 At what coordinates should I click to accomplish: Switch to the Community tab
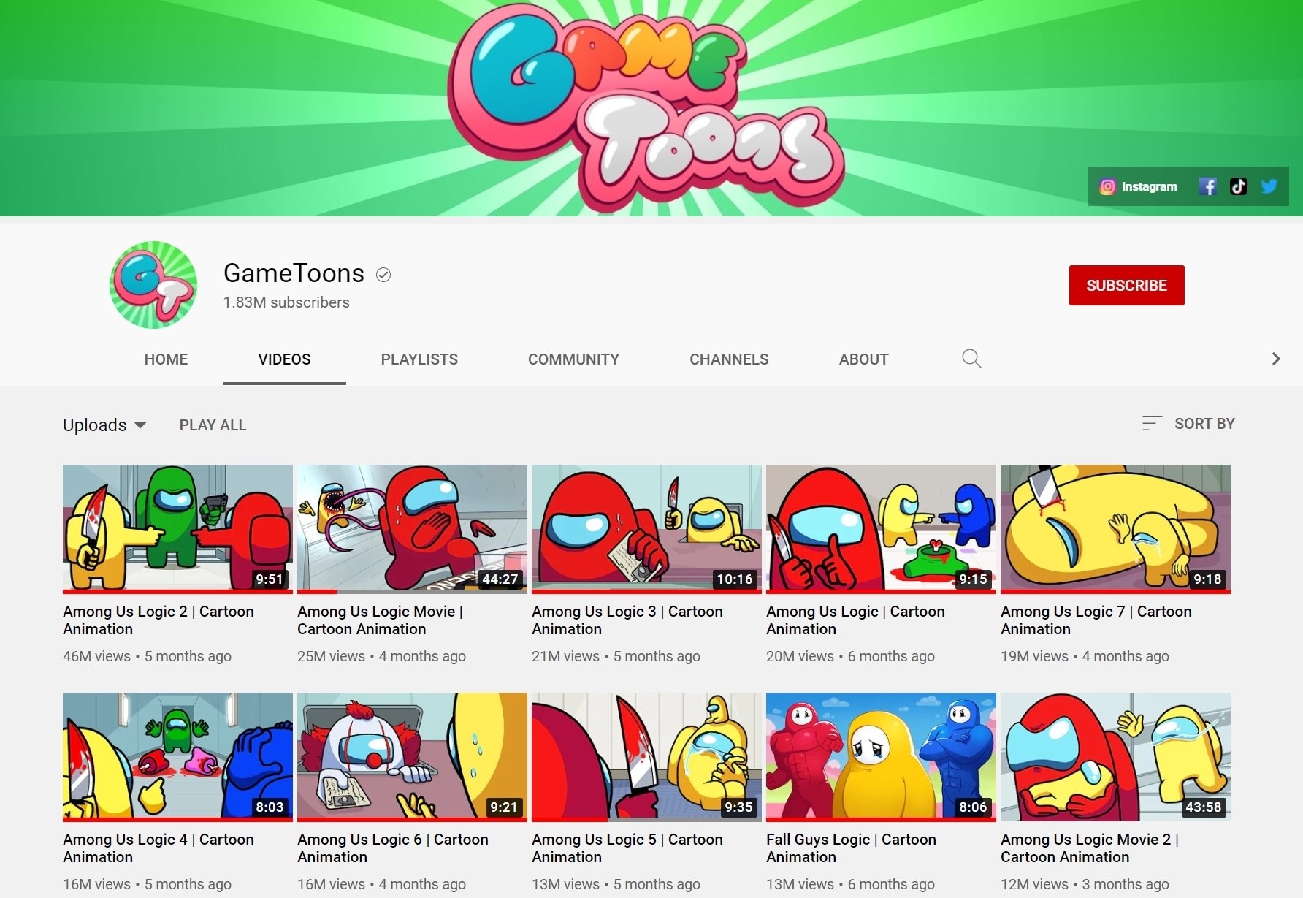point(573,359)
